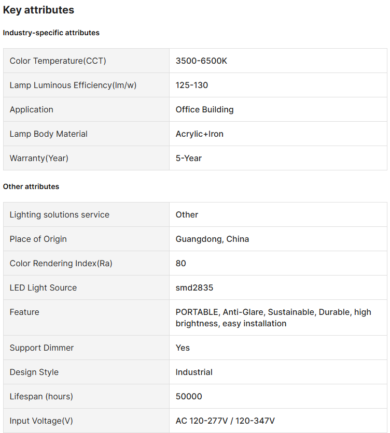Click the Key attributes heading

tap(38, 10)
